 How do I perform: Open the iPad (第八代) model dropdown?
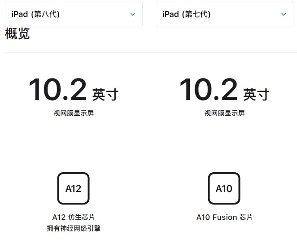(x=74, y=14)
